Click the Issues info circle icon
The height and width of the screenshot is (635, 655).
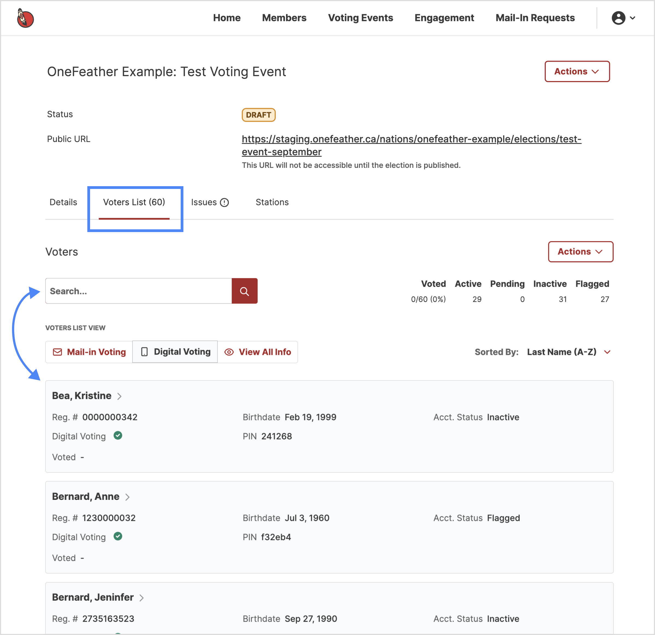(225, 203)
